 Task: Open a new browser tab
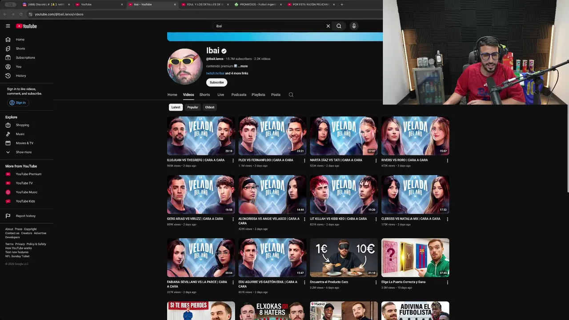click(x=342, y=4)
